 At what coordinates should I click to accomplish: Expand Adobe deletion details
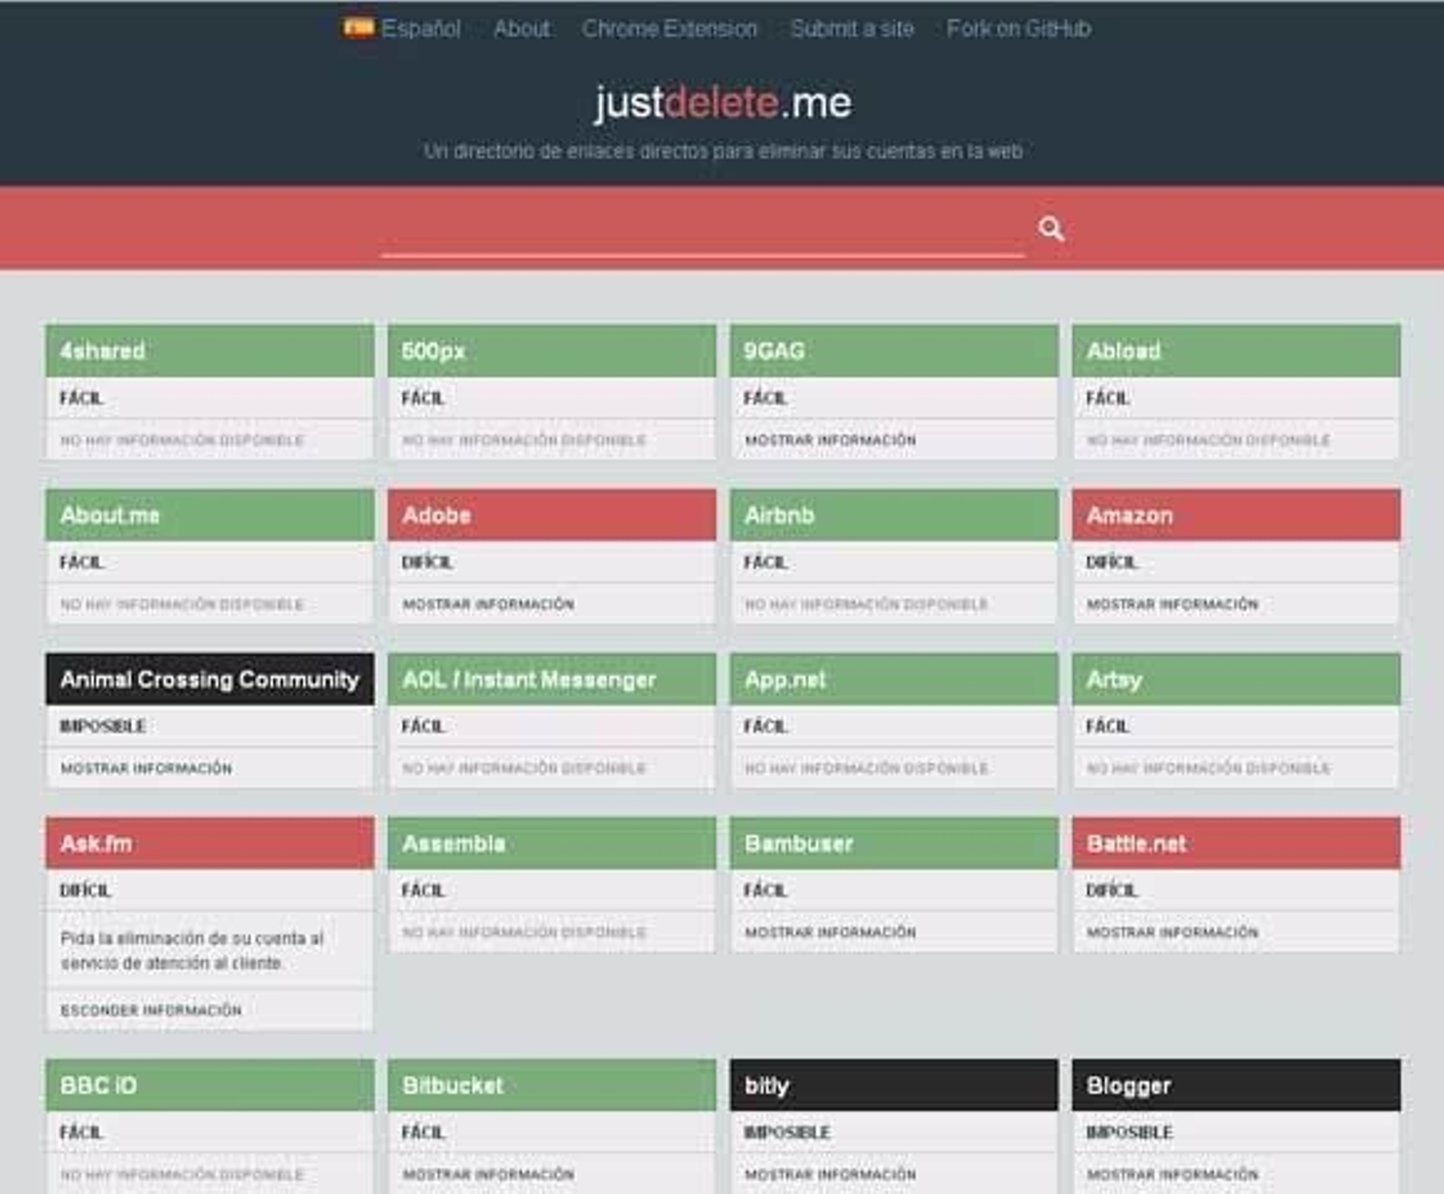pyautogui.click(x=488, y=603)
